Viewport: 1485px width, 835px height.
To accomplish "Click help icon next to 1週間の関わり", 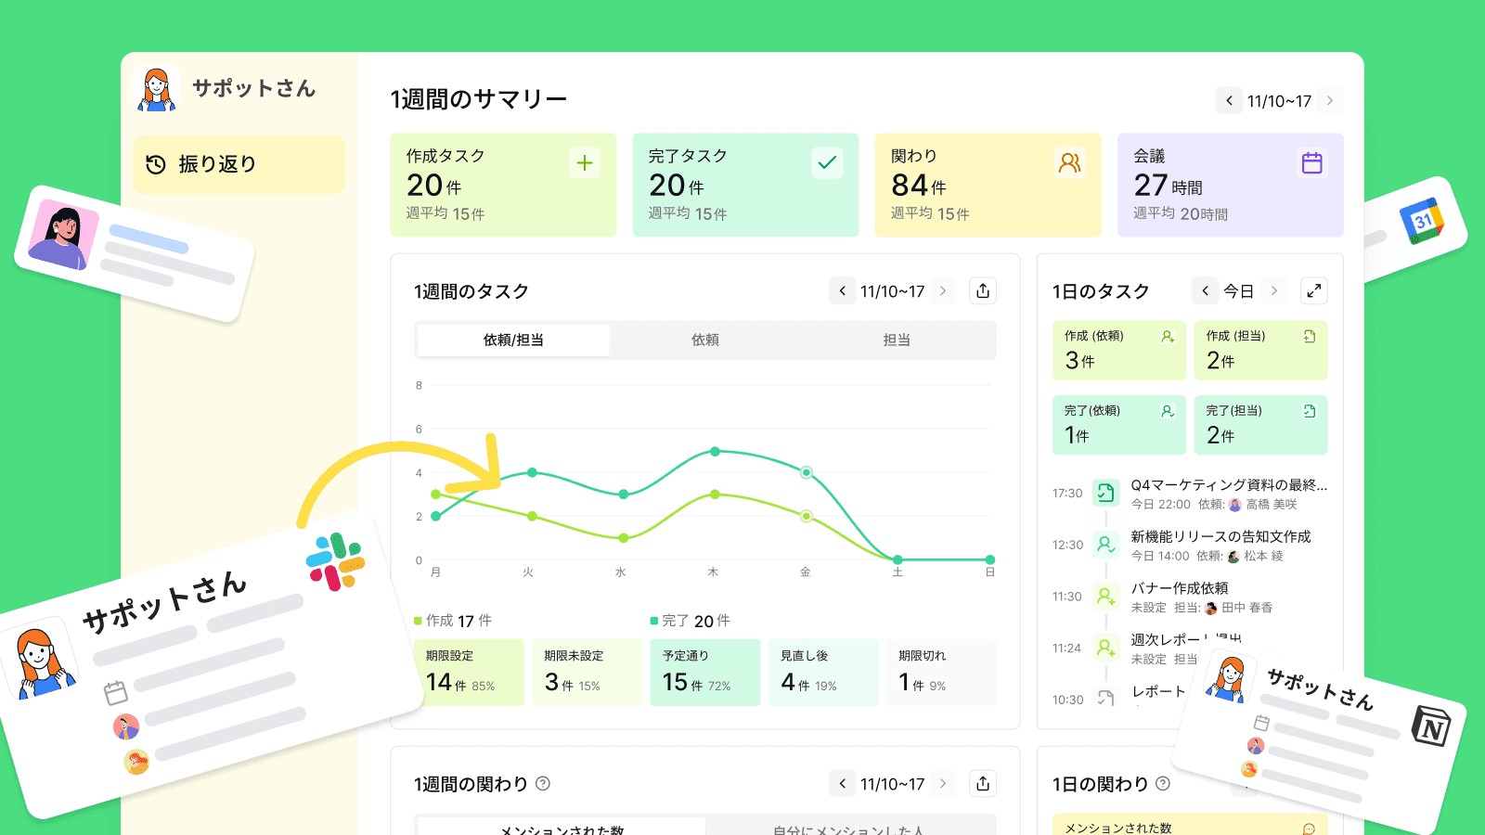I will pos(543,783).
